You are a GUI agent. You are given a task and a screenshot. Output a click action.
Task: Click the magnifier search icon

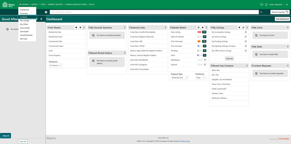(261, 12)
